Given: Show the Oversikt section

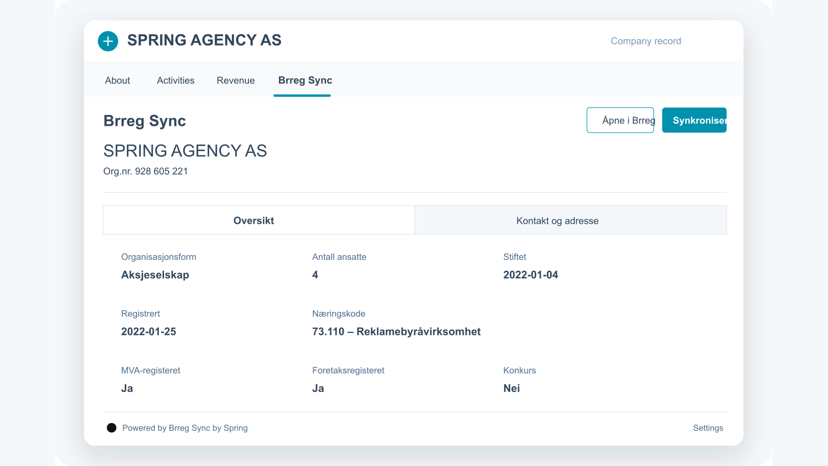Looking at the screenshot, I should (x=259, y=220).
